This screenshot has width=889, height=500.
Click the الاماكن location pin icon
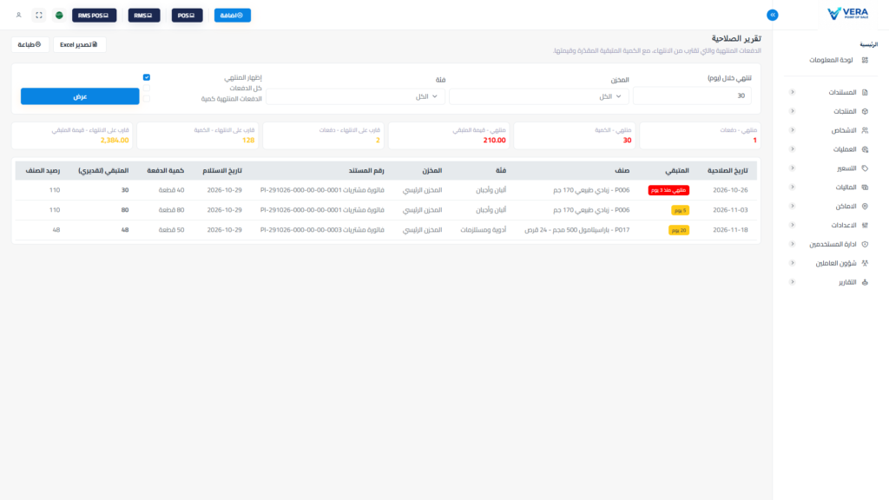(865, 207)
